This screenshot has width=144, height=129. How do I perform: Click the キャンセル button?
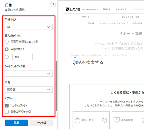[41, 123]
